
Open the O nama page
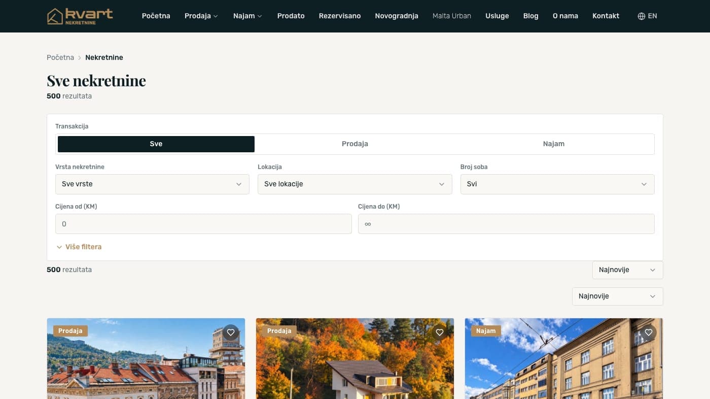pos(565,16)
